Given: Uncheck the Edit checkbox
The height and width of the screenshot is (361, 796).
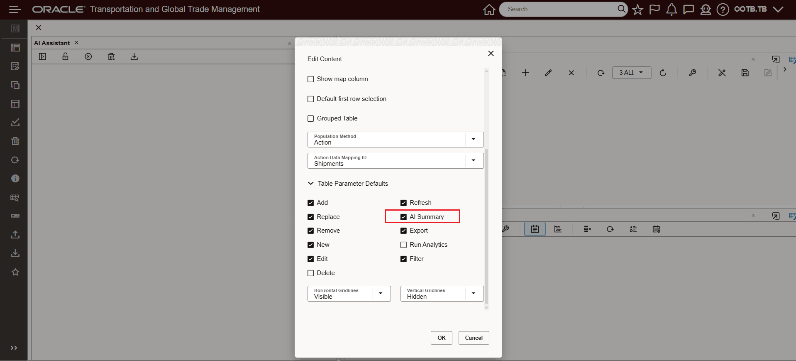Looking at the screenshot, I should [310, 259].
